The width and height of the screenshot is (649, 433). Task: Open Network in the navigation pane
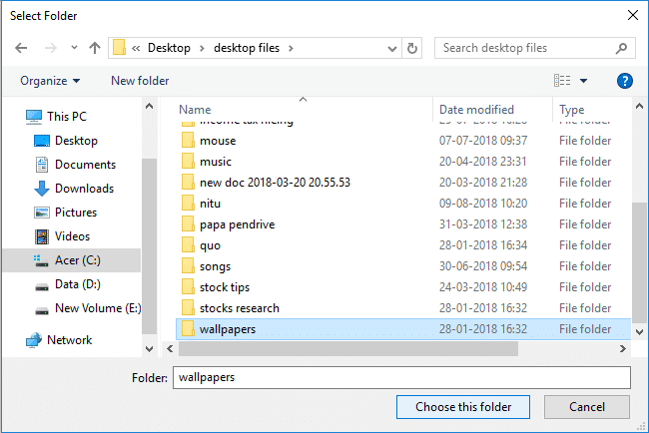69,340
